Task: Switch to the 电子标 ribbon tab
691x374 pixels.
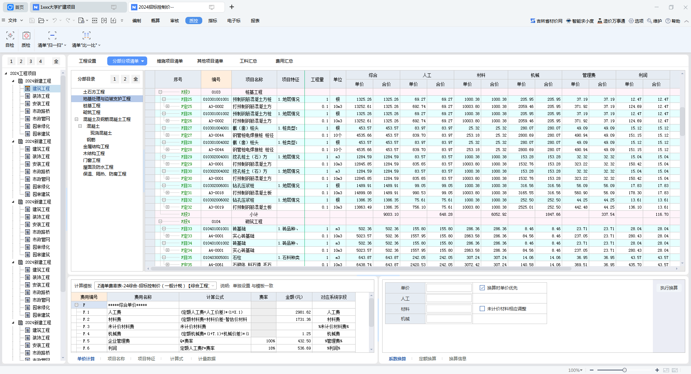Action: (x=234, y=21)
